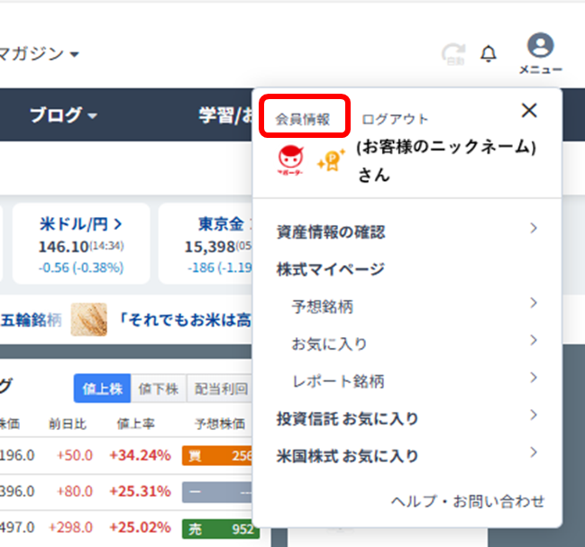Click the +34.24% rise rate value
This screenshot has height=547, width=585.
point(140,455)
